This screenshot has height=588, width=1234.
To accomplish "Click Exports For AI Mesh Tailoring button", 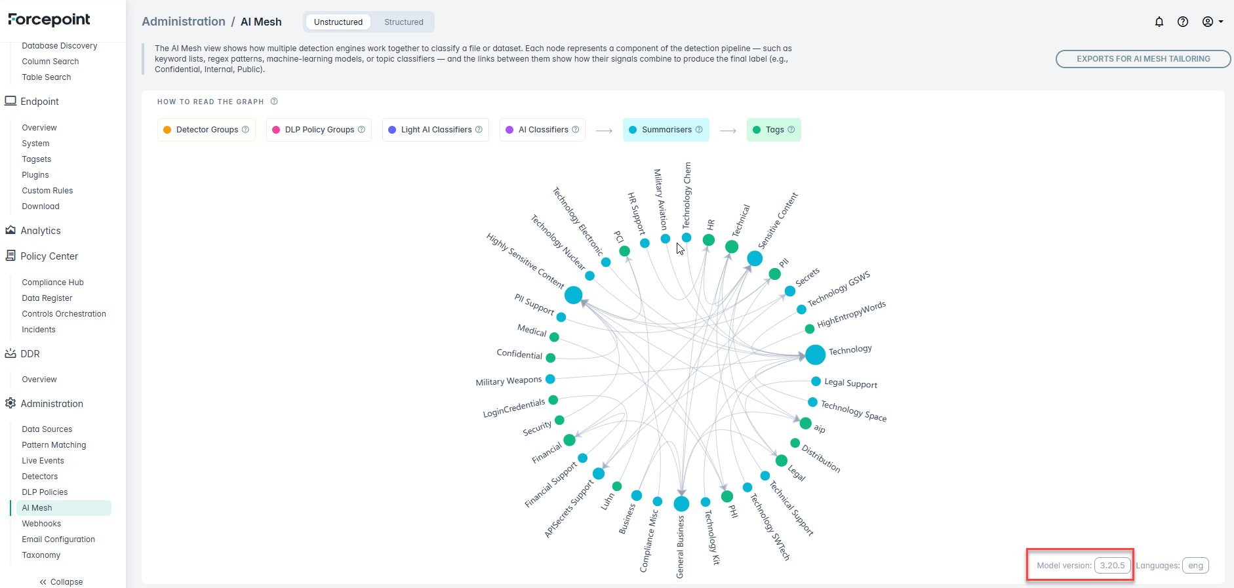I will 1142,59.
